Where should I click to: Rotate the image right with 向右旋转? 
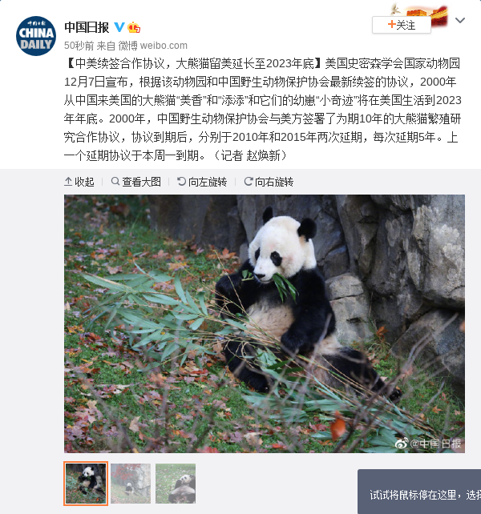[269, 182]
